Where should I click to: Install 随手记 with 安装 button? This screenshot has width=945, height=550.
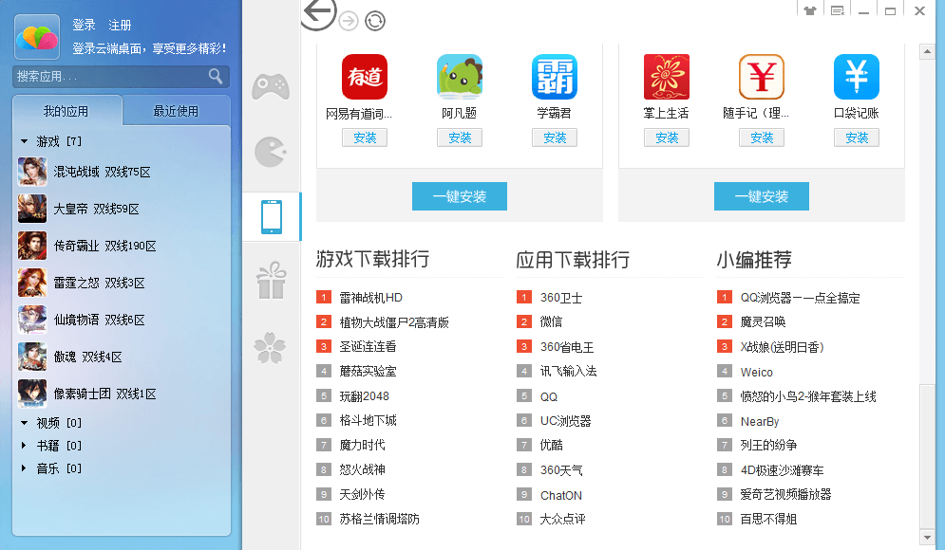tap(762, 137)
